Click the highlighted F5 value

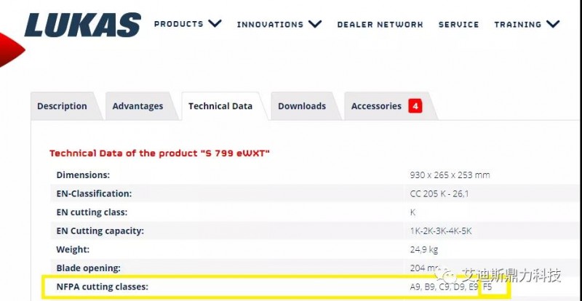click(487, 287)
